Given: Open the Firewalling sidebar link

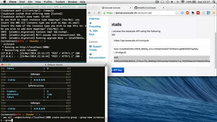Looking at the screenshot, I should [95, 26].
